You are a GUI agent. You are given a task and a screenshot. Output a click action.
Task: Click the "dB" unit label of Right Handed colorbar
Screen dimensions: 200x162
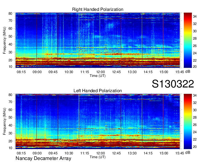(x=188, y=72)
